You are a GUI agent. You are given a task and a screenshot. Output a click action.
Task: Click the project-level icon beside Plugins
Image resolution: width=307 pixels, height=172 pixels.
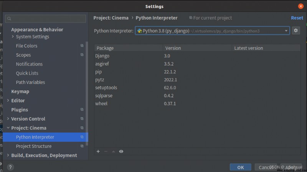(x=82, y=110)
